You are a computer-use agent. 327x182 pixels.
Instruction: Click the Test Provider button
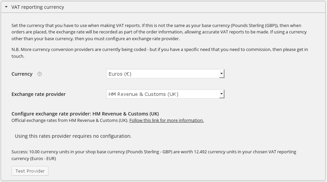coord(30,171)
